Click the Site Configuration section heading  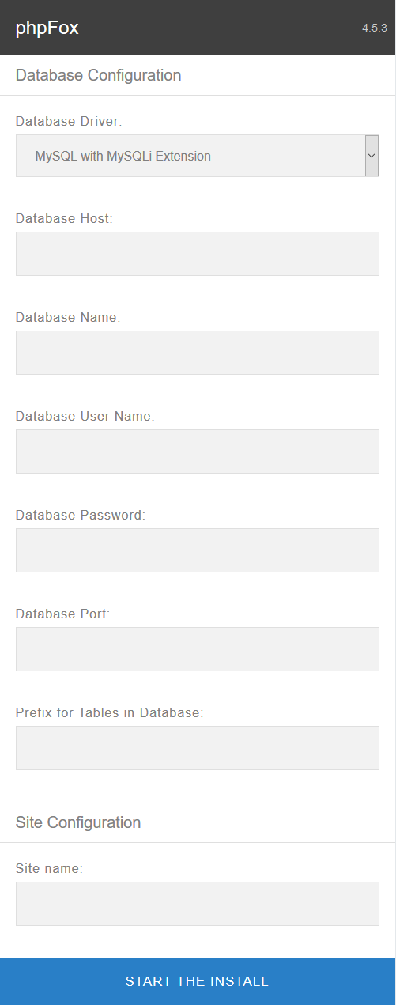[78, 822]
